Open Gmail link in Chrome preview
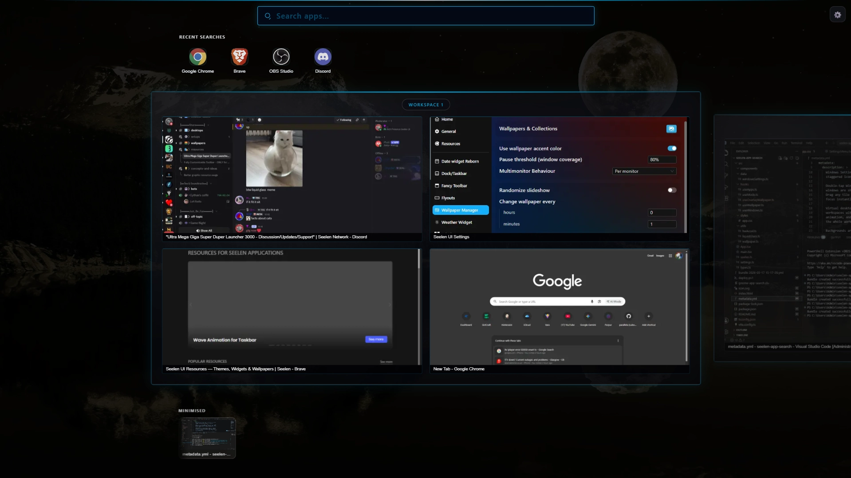Image resolution: width=851 pixels, height=478 pixels. tap(650, 256)
